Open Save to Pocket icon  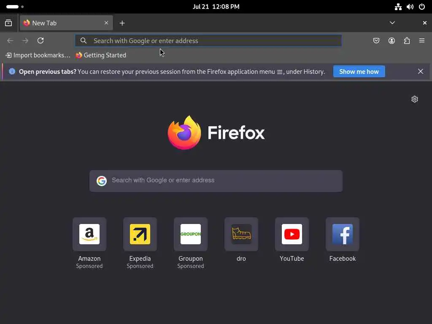pyautogui.click(x=376, y=41)
